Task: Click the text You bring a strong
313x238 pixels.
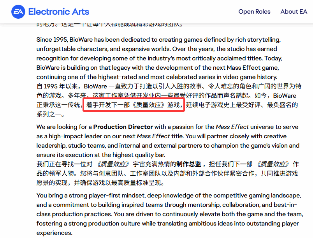Action: tap(64, 196)
